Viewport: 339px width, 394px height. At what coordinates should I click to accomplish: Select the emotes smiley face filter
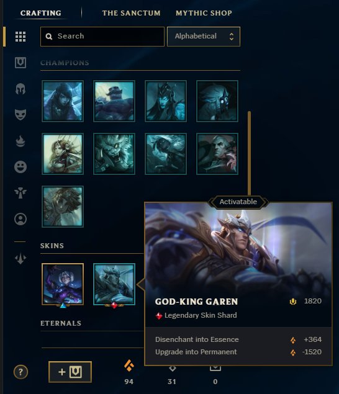[x=20, y=167]
